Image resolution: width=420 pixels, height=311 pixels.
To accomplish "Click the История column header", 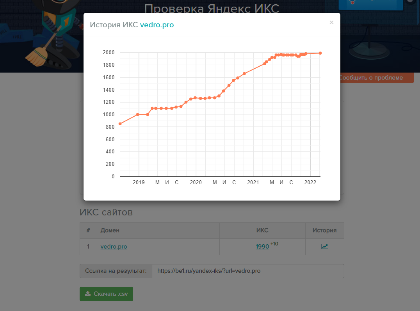I will point(324,231).
